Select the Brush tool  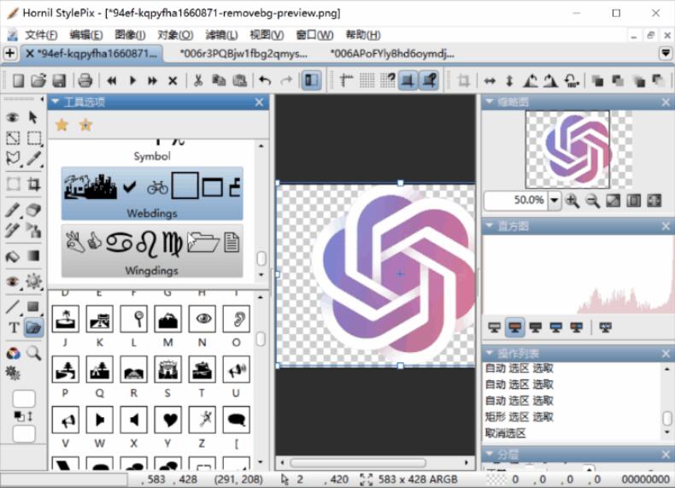click(x=13, y=209)
